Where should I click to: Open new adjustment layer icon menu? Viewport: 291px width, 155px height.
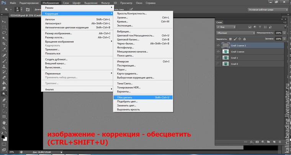point(263,142)
